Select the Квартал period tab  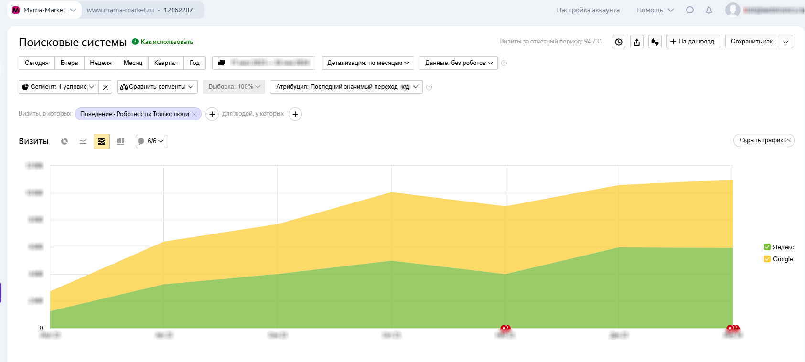click(x=166, y=63)
